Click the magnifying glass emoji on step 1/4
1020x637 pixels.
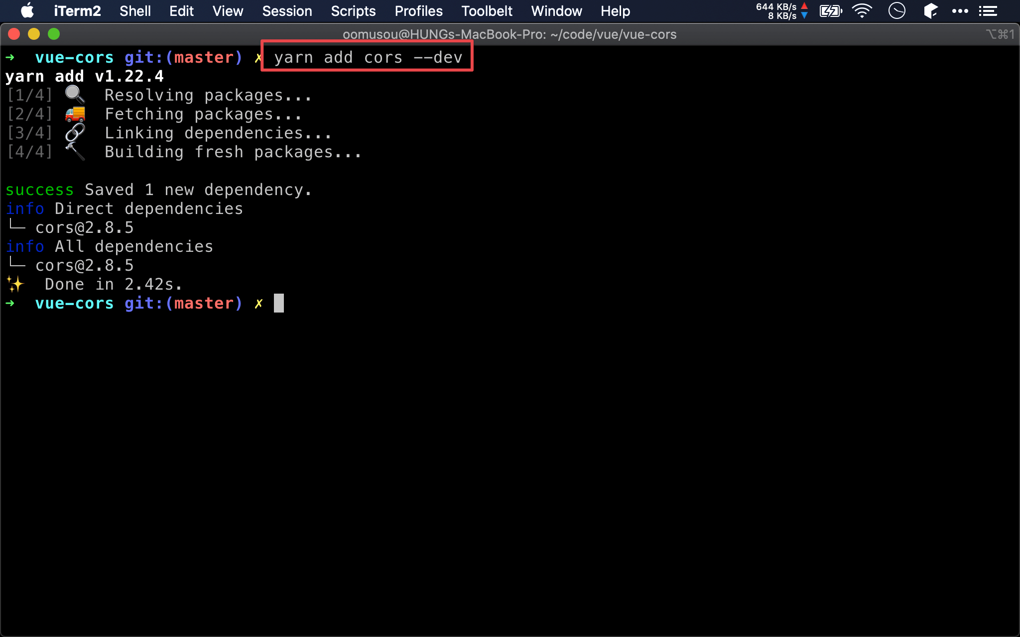(x=75, y=95)
